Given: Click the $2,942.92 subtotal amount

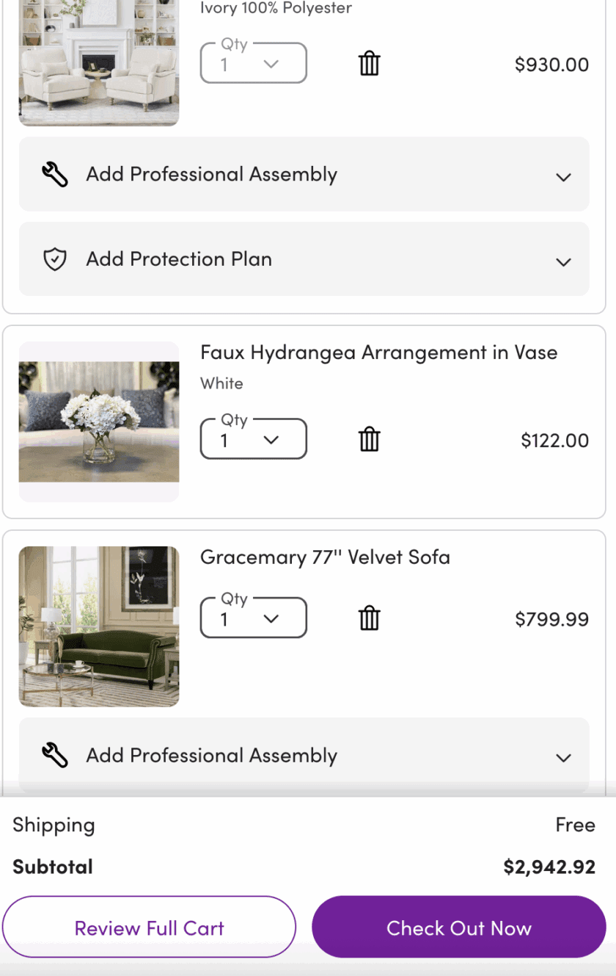Looking at the screenshot, I should [549, 867].
